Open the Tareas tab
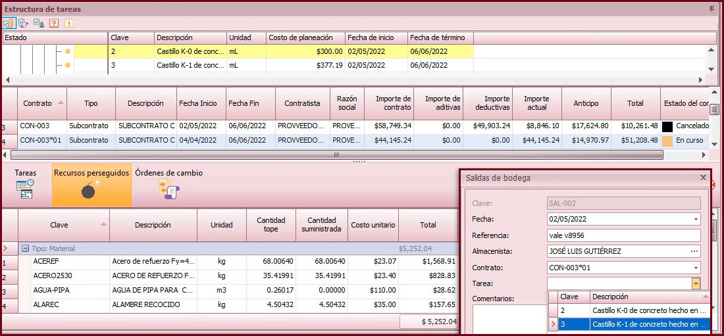The height and width of the screenshot is (336, 724). (x=26, y=185)
